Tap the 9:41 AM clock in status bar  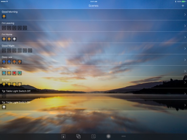pyautogui.click(x=94, y=2)
